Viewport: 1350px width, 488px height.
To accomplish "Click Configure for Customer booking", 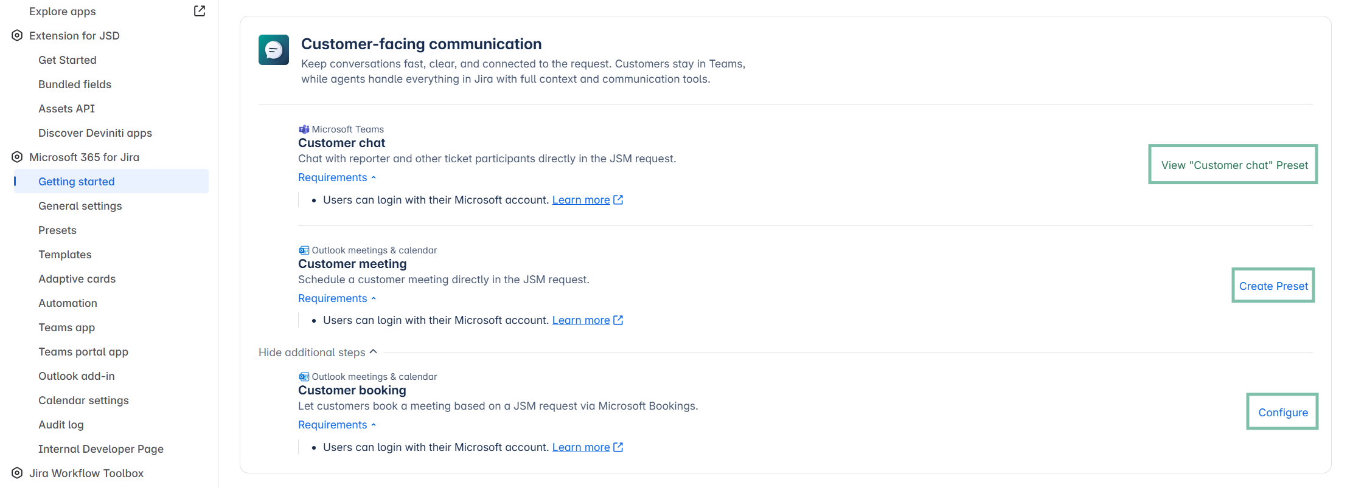I will tap(1282, 412).
